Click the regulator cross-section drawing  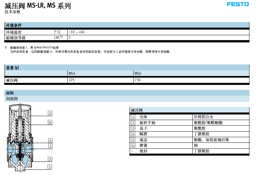pos(20,137)
